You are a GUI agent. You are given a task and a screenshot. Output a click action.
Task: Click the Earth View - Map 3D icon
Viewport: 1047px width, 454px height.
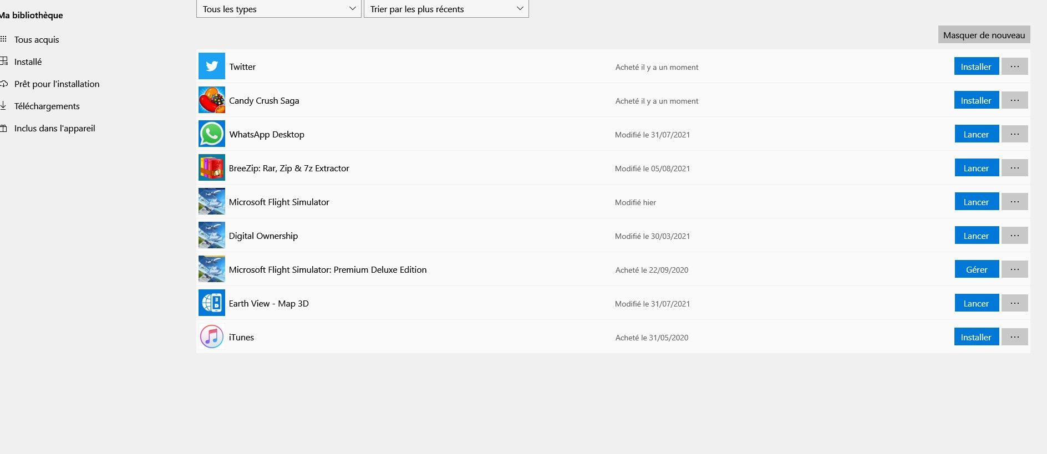pyautogui.click(x=212, y=303)
